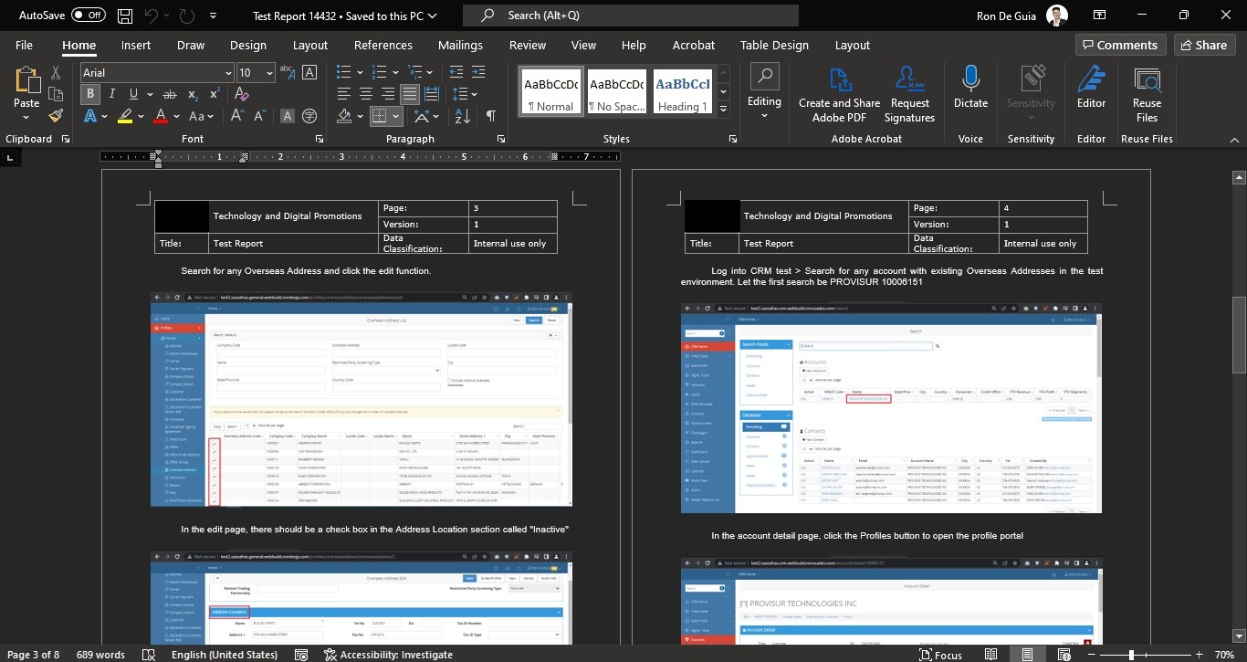Toggle Italic formatting
The image size is (1247, 662).
pyautogui.click(x=112, y=94)
